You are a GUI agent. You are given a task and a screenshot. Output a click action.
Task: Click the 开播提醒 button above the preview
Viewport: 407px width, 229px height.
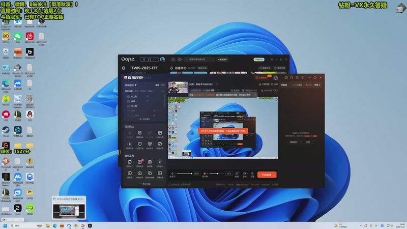(x=264, y=84)
